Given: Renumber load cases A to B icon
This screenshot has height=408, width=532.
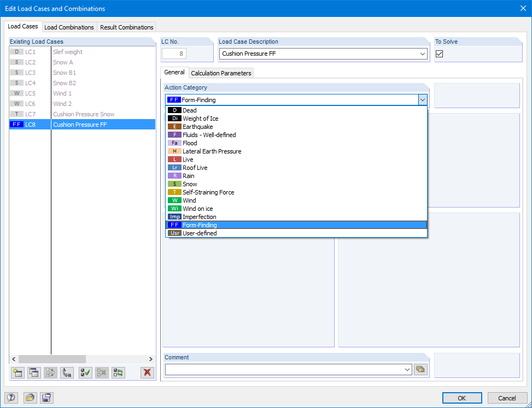Looking at the screenshot, I should click(x=67, y=372).
